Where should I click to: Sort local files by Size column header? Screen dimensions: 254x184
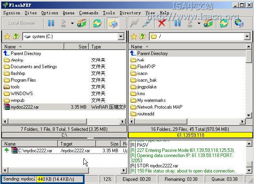(76, 47)
